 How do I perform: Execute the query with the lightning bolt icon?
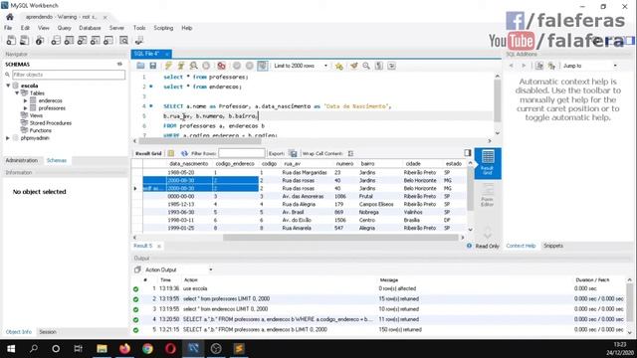tap(168, 66)
